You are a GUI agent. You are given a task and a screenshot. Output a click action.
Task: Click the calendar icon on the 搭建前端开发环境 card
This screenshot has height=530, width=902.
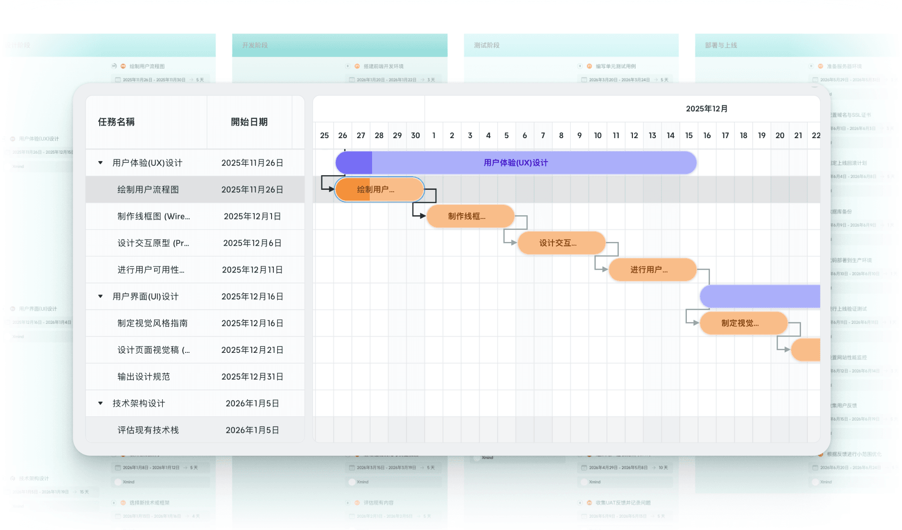click(x=351, y=79)
